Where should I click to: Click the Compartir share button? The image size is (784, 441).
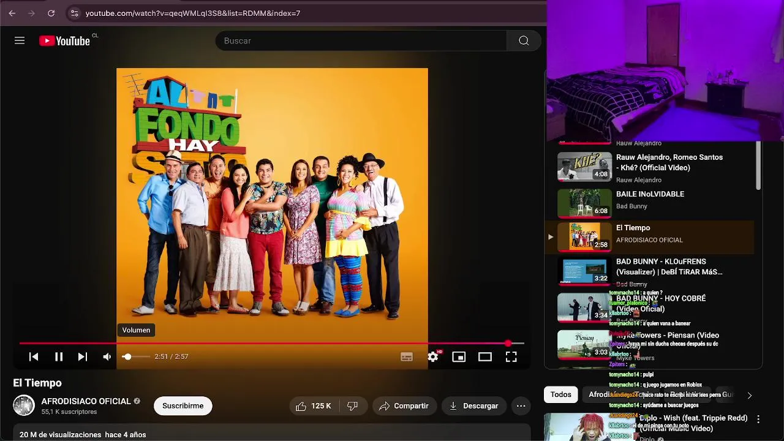click(404, 405)
